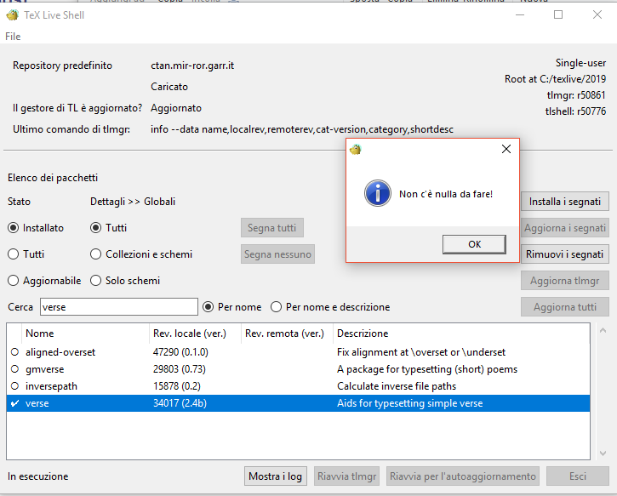
Task: Toggle the checkmark for verse package
Action: click(15, 403)
